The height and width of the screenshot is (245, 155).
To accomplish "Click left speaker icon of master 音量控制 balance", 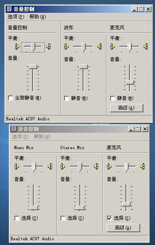I will pyautogui.click(x=17, y=47).
